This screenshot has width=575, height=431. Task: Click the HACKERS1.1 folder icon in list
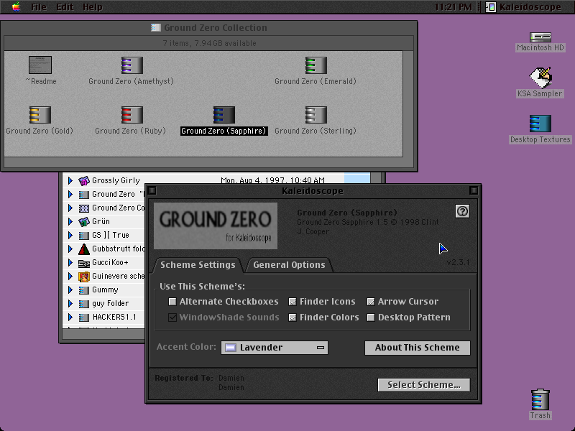tap(84, 318)
